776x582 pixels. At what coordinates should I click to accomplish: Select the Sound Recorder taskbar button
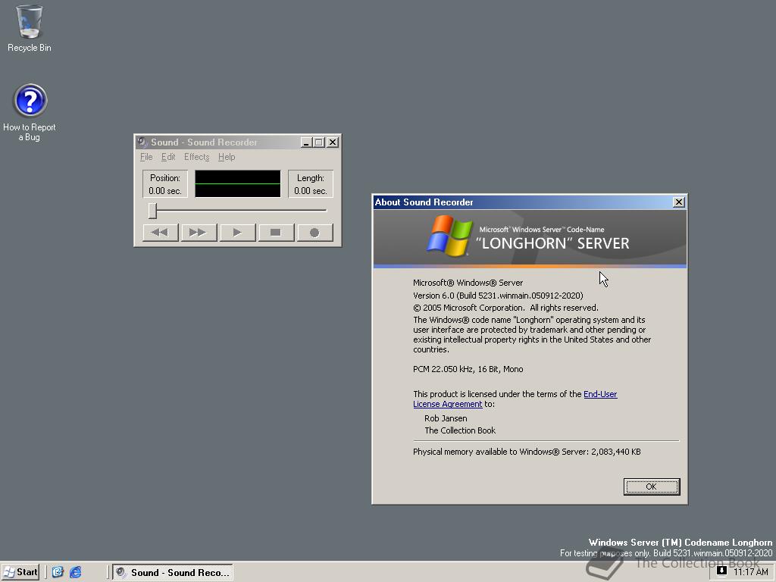tap(173, 573)
